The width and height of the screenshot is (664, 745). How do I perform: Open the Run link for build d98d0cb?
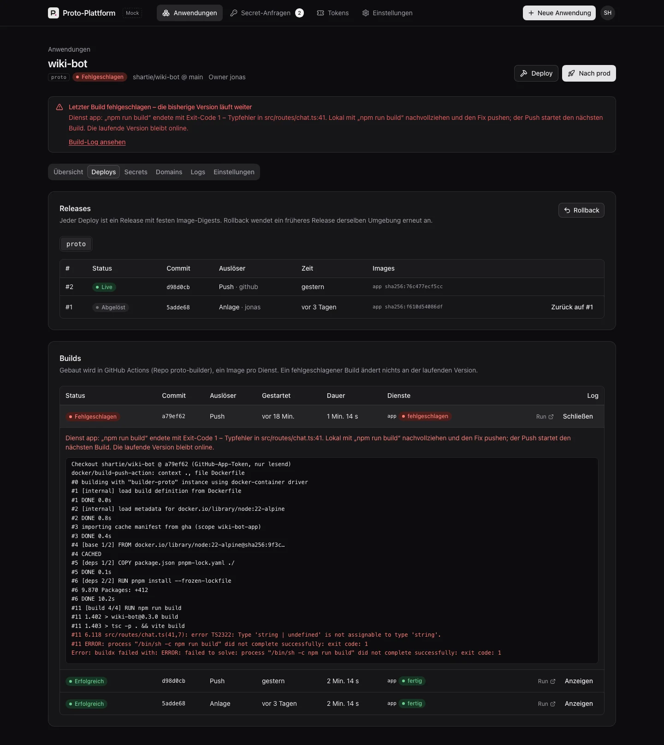pyautogui.click(x=546, y=681)
